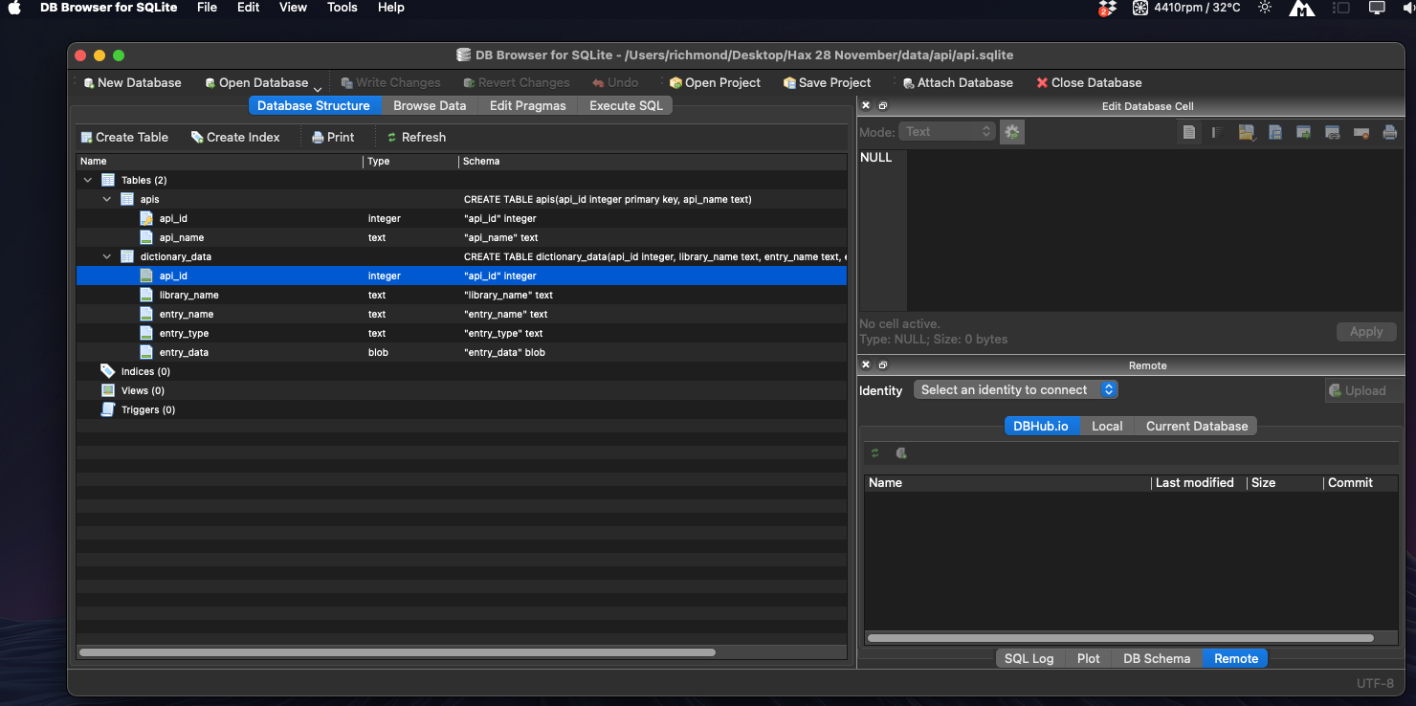Image resolution: width=1416 pixels, height=706 pixels.
Task: Click the green refresh icon in Remote panel
Action: [x=874, y=453]
